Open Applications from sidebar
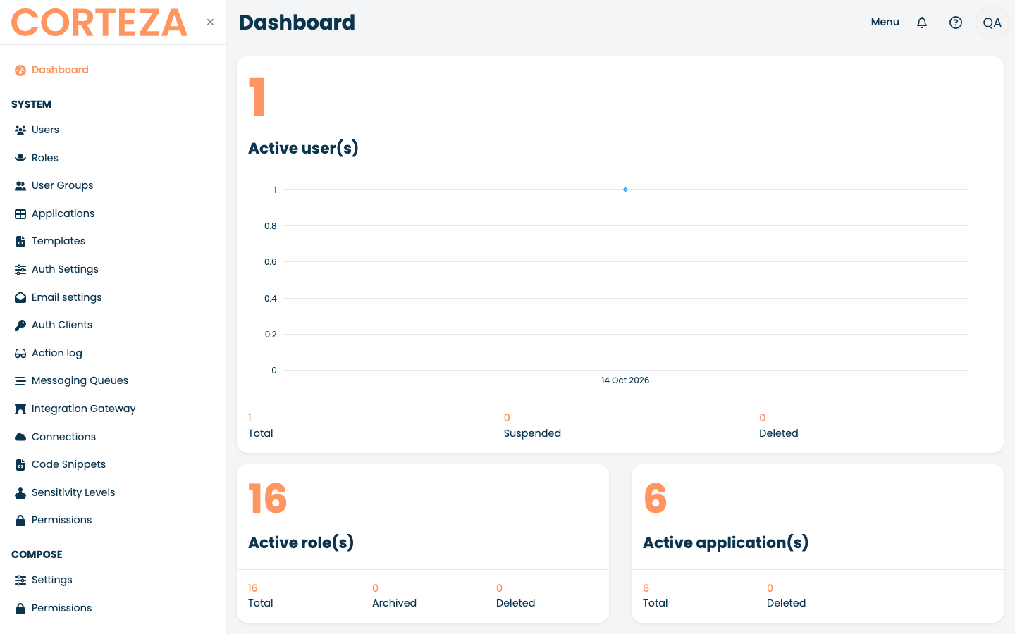 pos(63,213)
